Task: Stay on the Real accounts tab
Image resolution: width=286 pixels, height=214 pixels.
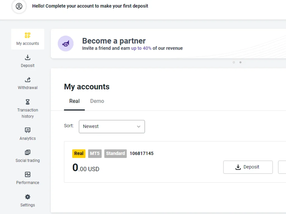Action: click(74, 101)
